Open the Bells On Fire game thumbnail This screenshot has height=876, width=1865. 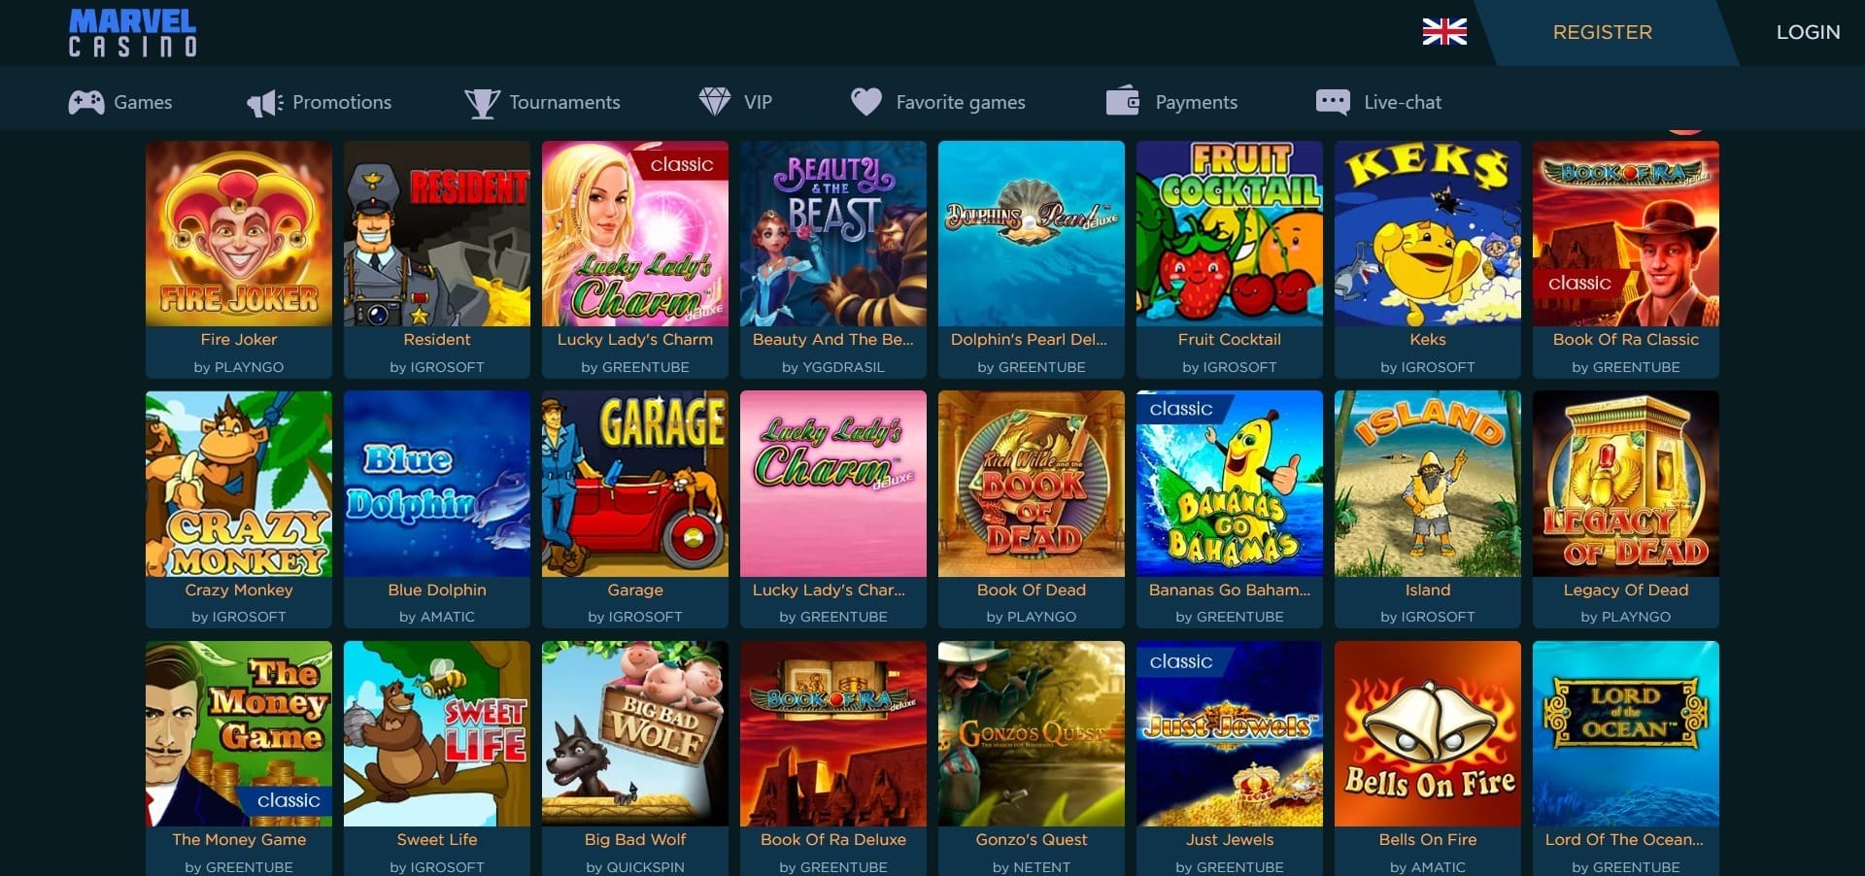(x=1428, y=733)
